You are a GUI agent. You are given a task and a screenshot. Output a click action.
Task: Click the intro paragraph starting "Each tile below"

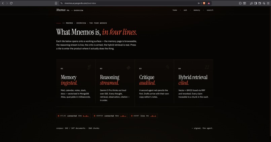pyautogui.click(x=96, y=45)
